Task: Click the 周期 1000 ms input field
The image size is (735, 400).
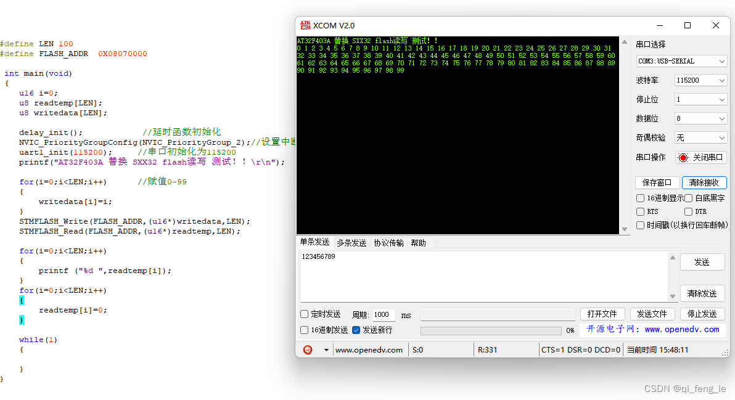Action: [384, 315]
